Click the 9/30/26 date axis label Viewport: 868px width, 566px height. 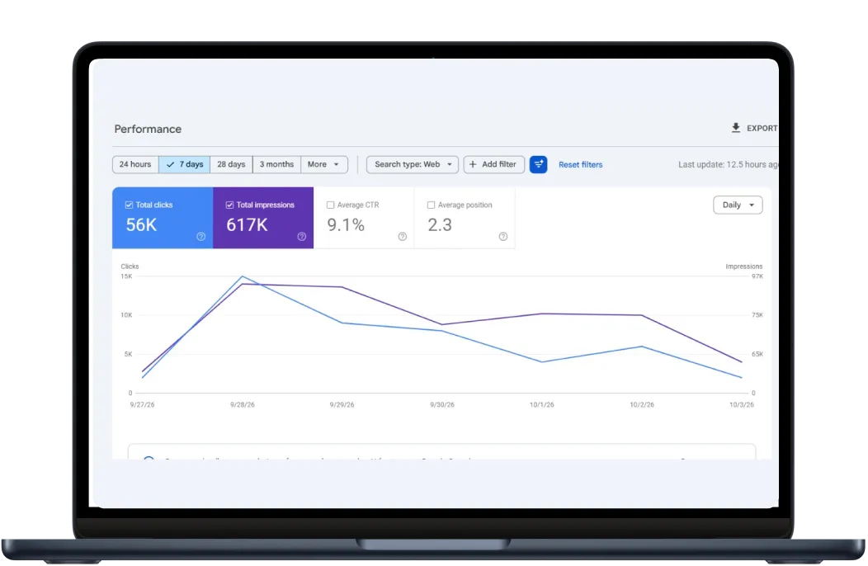(x=442, y=405)
